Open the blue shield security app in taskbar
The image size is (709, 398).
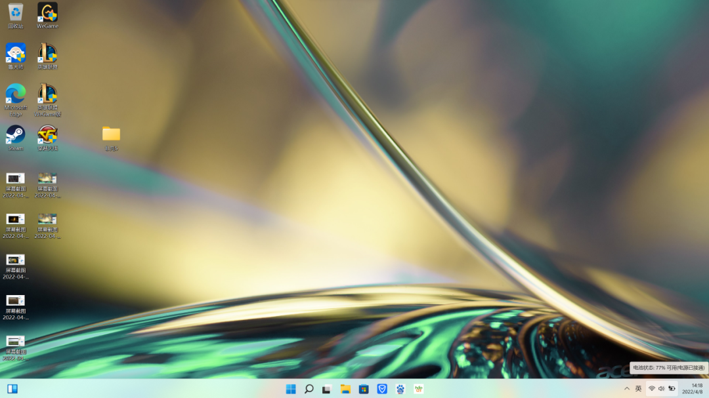tap(382, 389)
